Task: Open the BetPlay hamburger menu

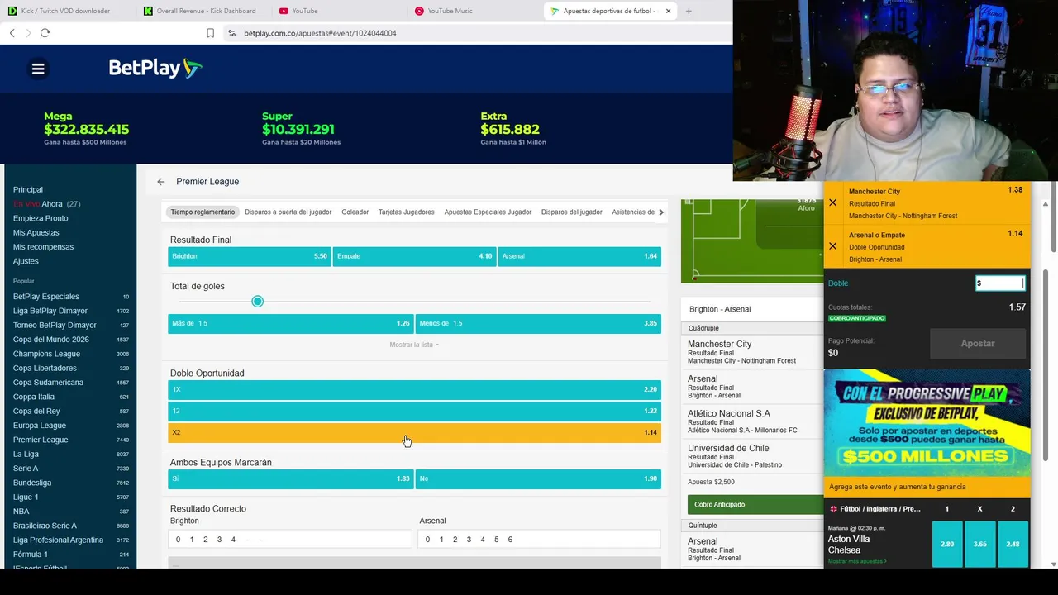Action: 38,69
